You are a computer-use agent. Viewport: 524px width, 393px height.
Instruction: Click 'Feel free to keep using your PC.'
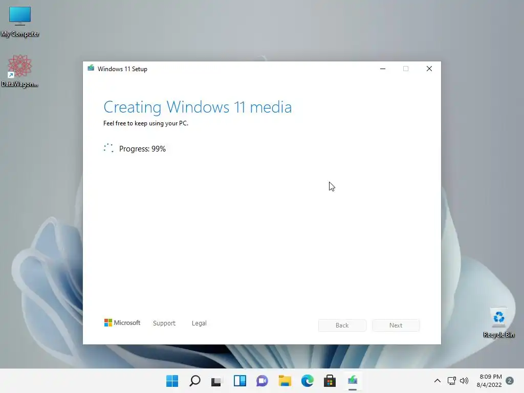(x=146, y=123)
